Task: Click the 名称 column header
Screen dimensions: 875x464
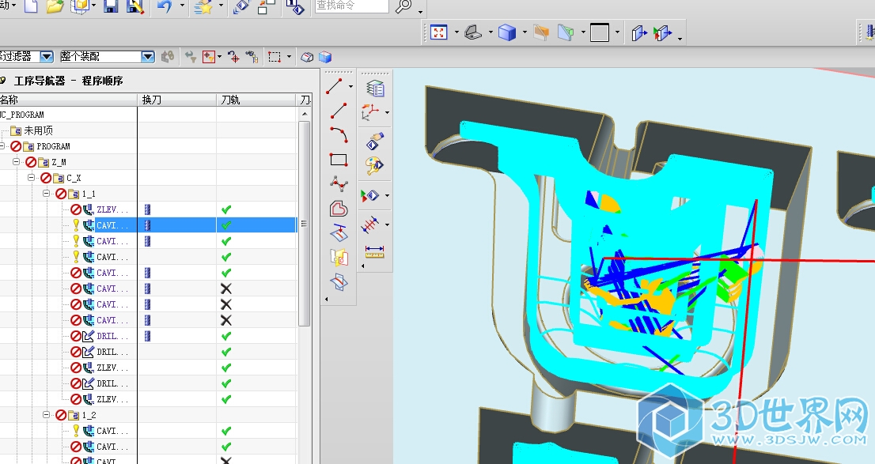Action: coord(68,100)
